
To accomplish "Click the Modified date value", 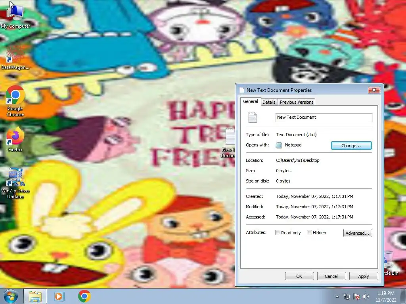I will [x=314, y=207].
